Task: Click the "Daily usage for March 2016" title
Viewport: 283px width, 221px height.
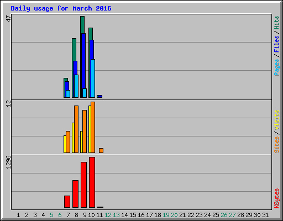Action: tap(61, 8)
